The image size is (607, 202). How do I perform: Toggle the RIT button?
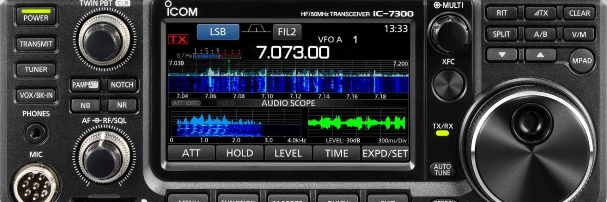502,13
